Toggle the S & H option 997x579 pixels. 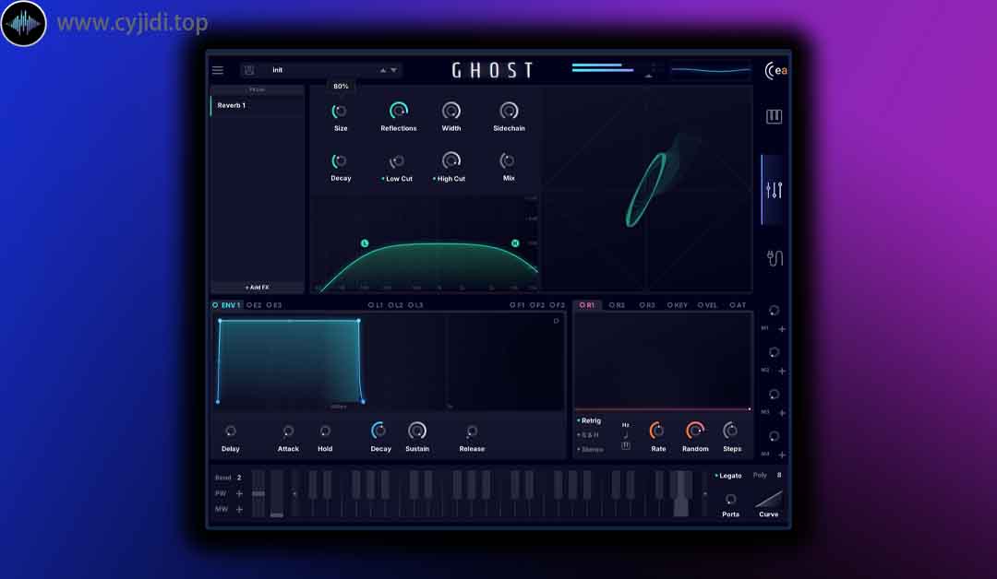click(x=588, y=435)
